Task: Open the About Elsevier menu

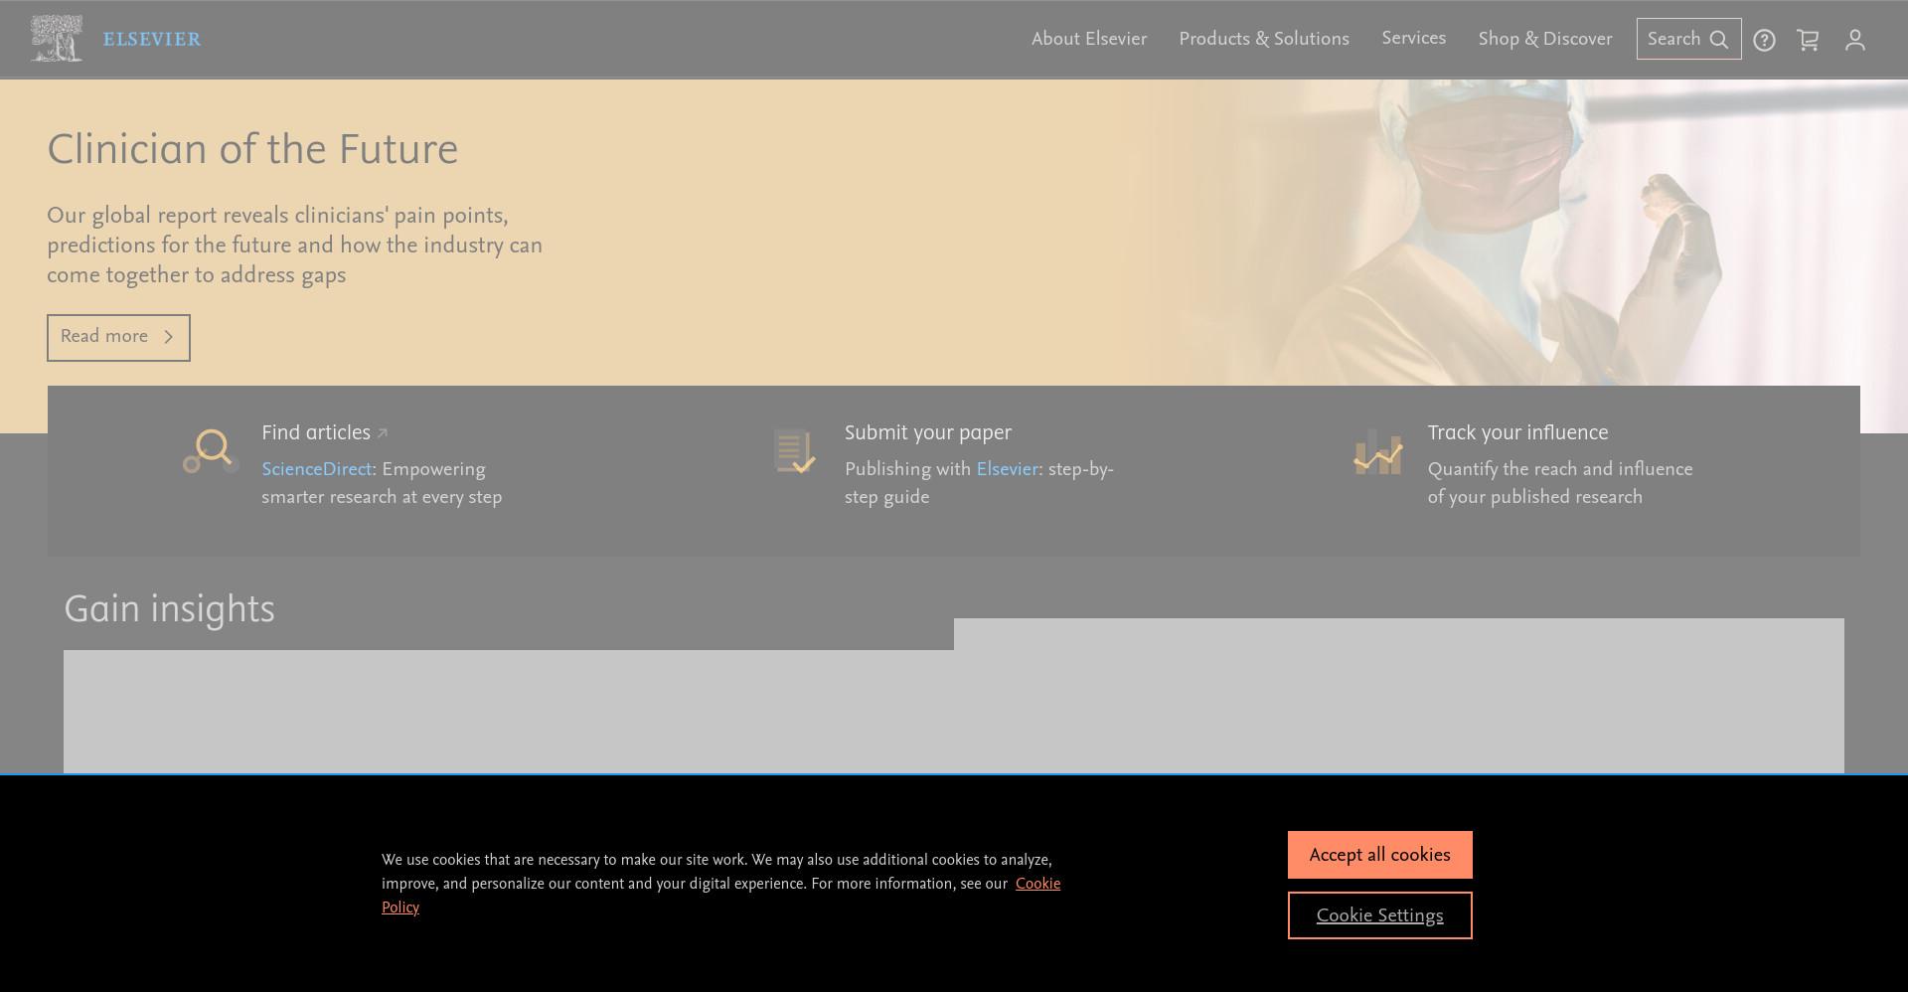Action: 1089,39
